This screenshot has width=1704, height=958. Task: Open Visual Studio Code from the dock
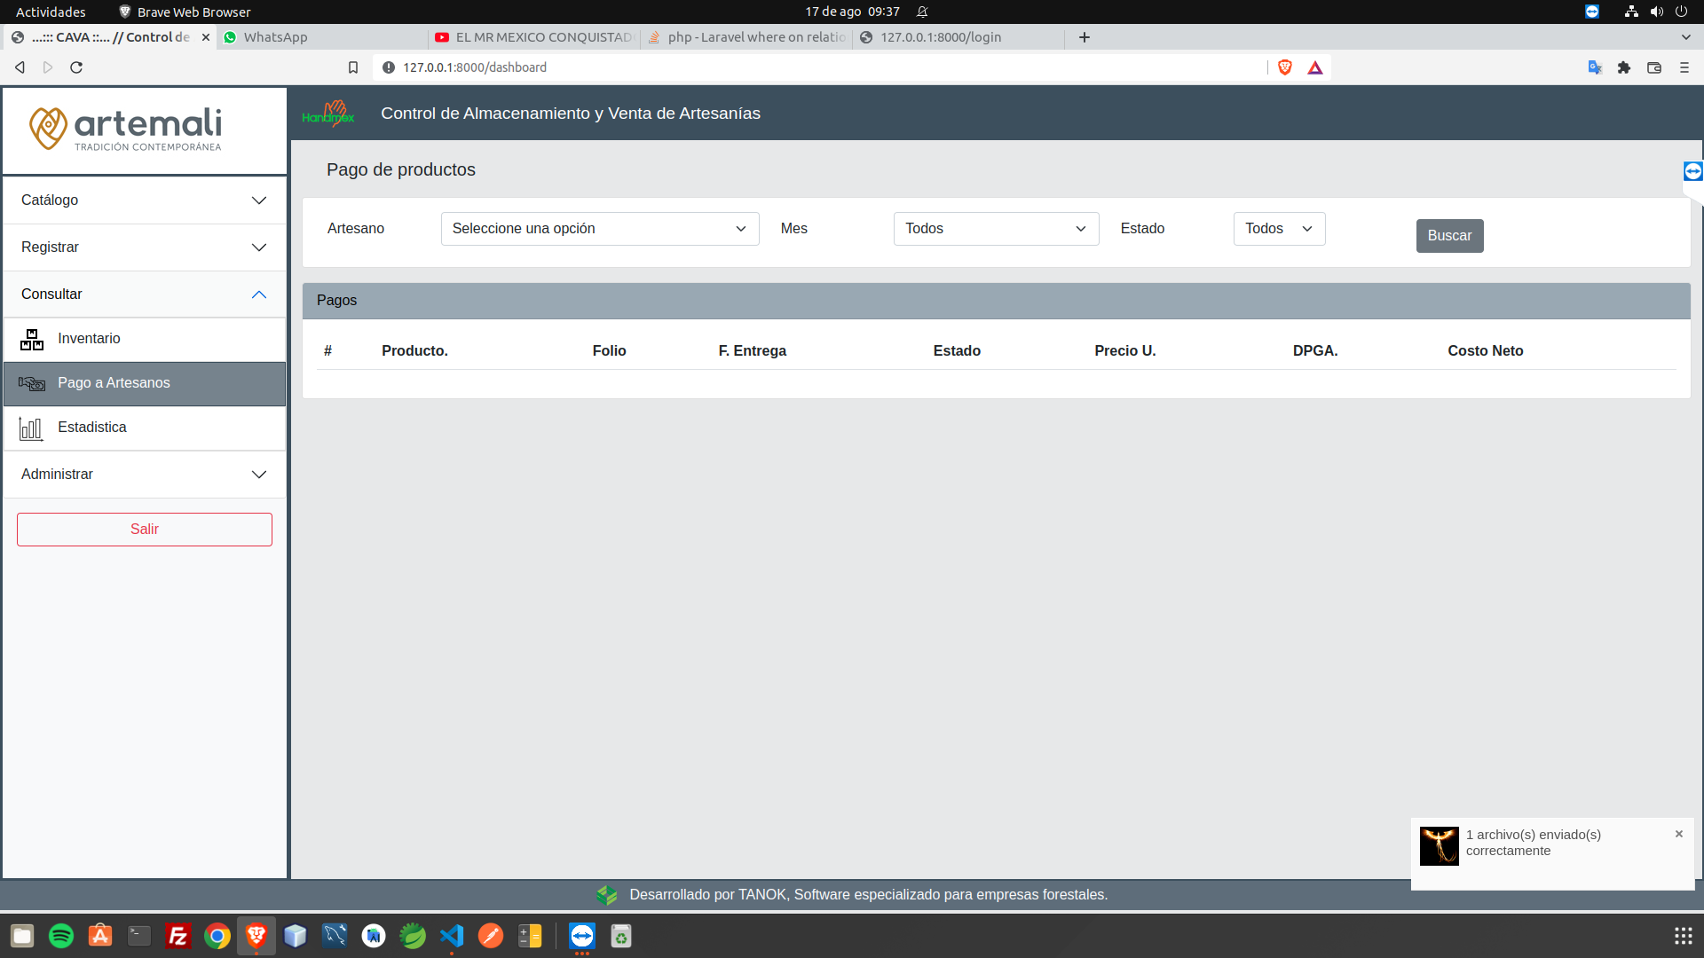point(452,936)
